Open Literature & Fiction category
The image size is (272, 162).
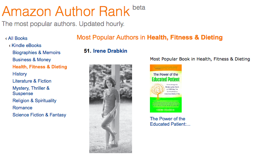click(x=32, y=81)
